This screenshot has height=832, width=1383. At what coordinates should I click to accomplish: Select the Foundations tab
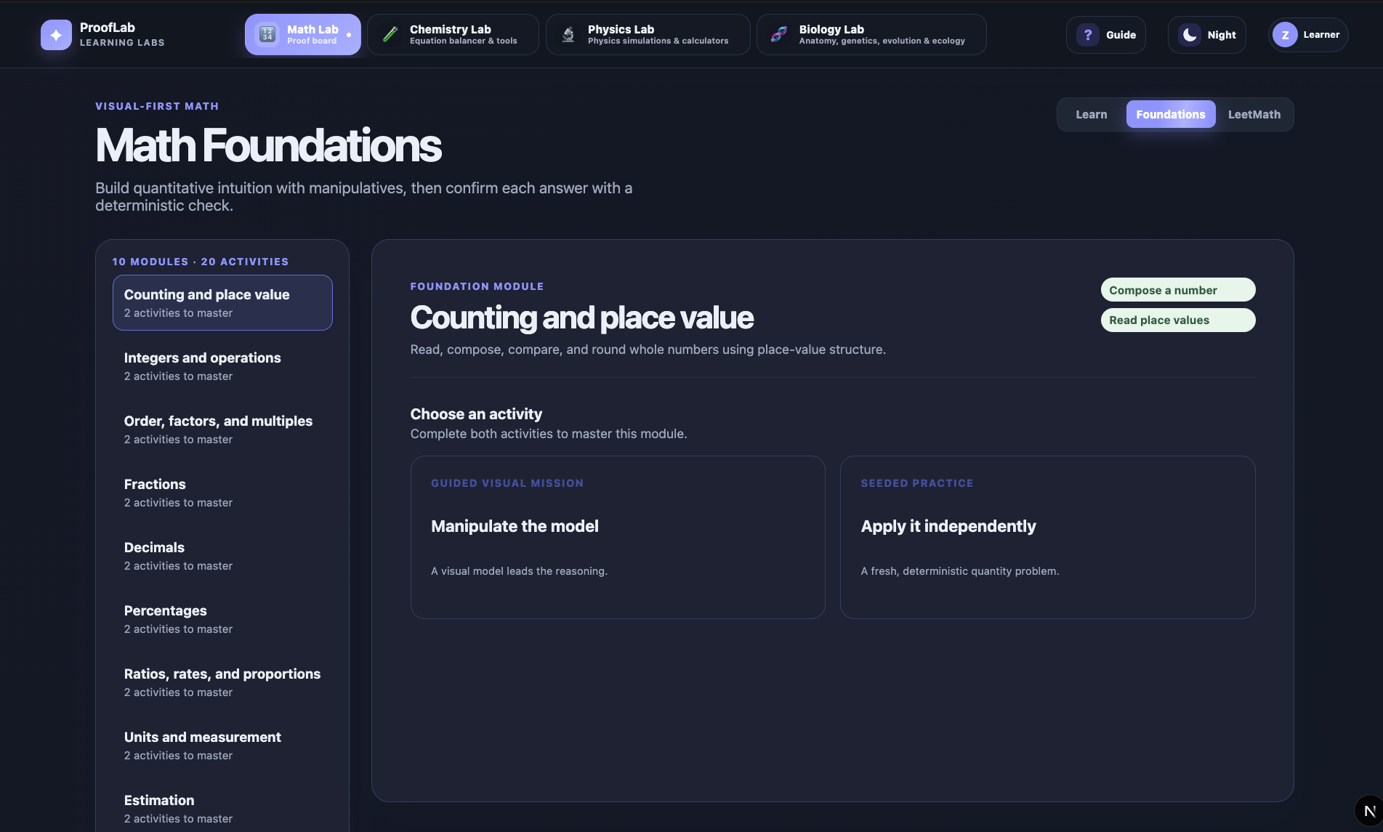(1171, 114)
